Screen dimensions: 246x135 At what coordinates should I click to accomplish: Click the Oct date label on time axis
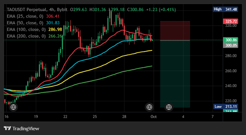click(154, 116)
